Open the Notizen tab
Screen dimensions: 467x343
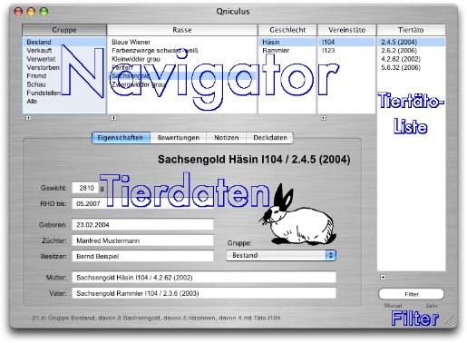point(227,138)
